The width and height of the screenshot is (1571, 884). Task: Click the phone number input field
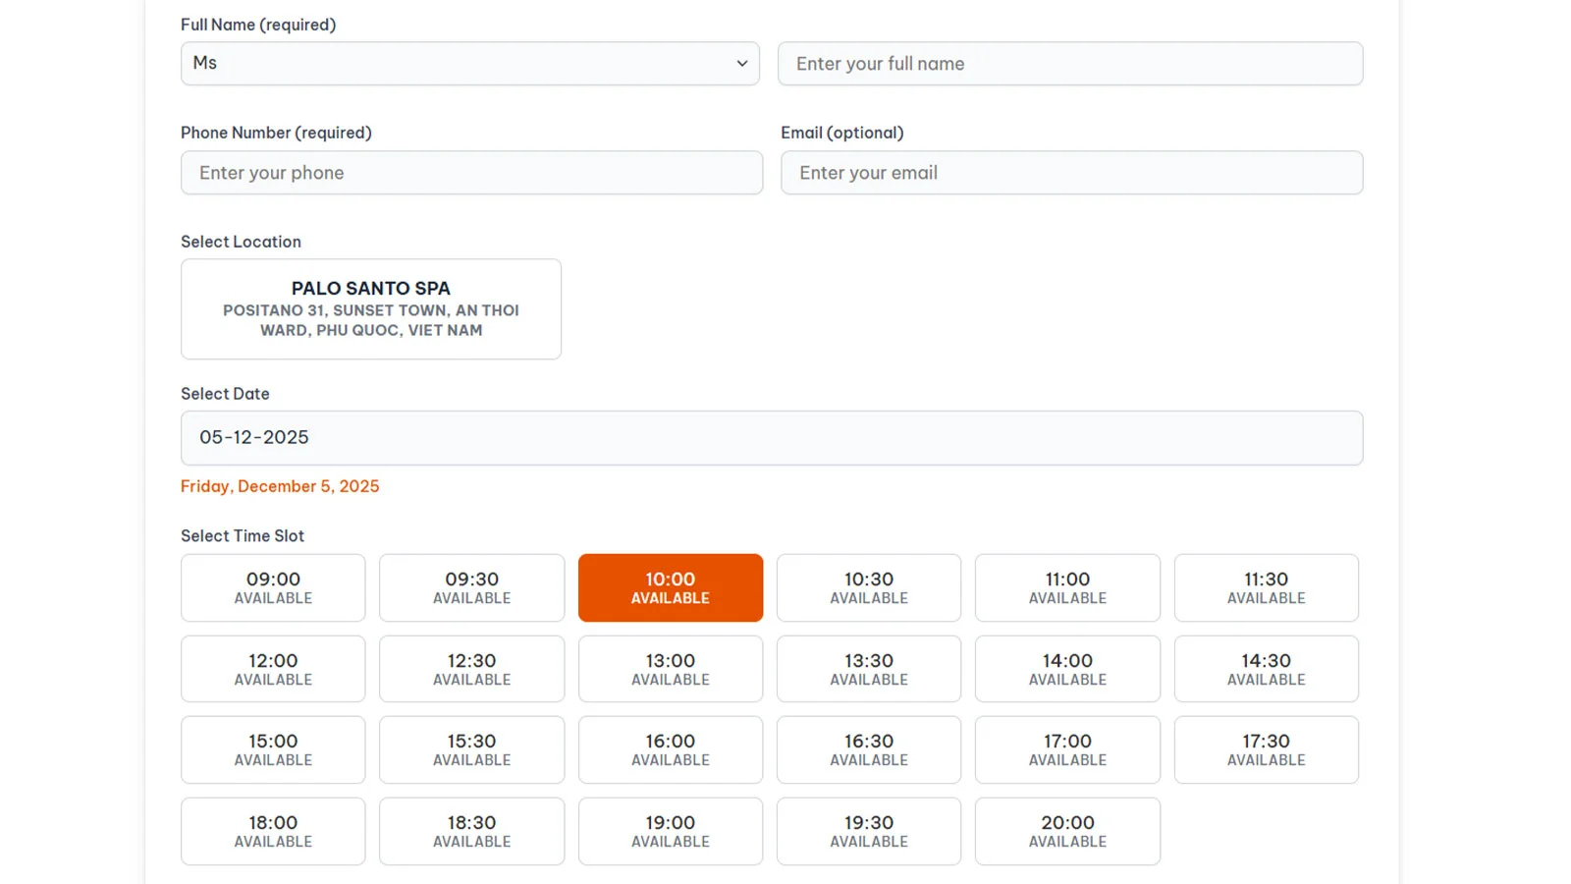click(471, 173)
